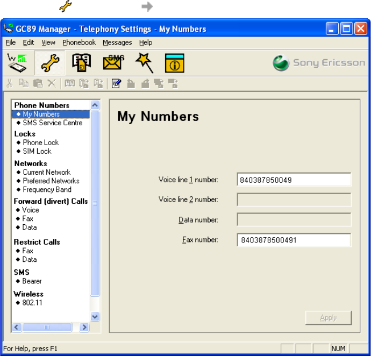Close the GC89 Manager window
The height and width of the screenshot is (356, 371).
coord(361,29)
